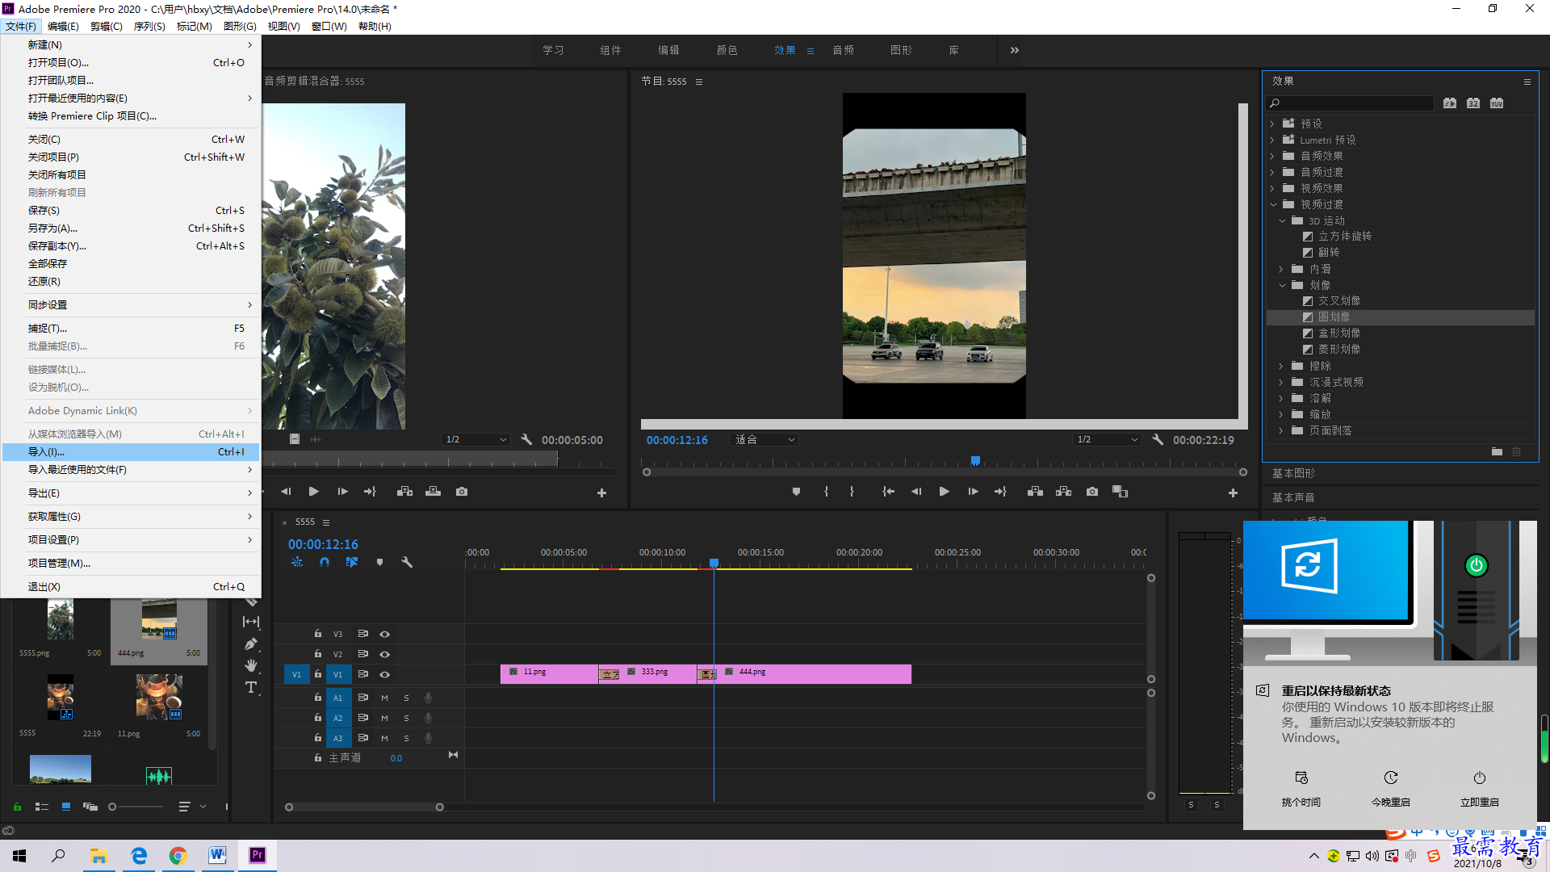Click 保存(S) in File menu
The width and height of the screenshot is (1550, 872).
[x=132, y=211]
